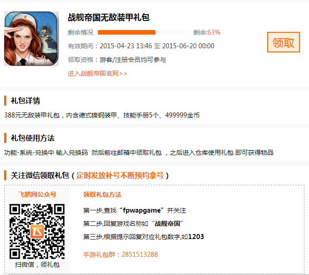Click the 礼包详情 section heading

pyautogui.click(x=25, y=101)
